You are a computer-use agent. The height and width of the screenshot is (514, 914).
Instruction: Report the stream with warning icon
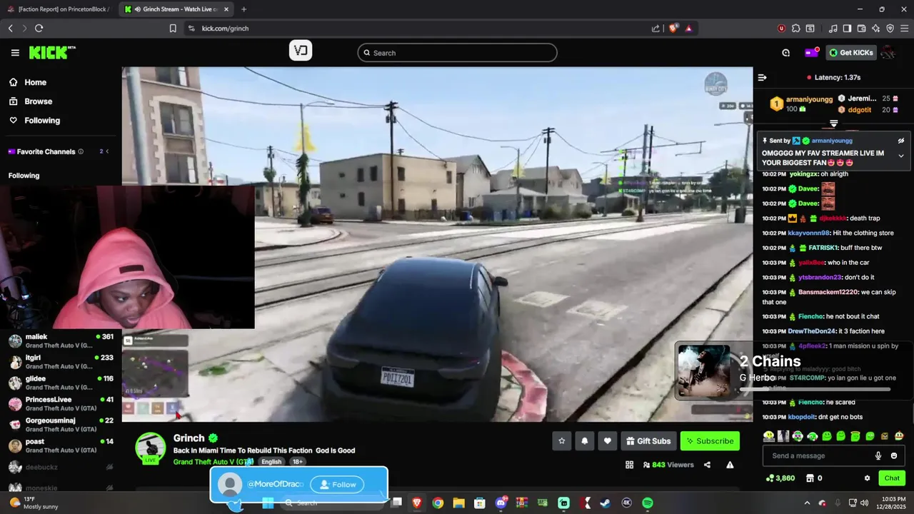tap(730, 465)
